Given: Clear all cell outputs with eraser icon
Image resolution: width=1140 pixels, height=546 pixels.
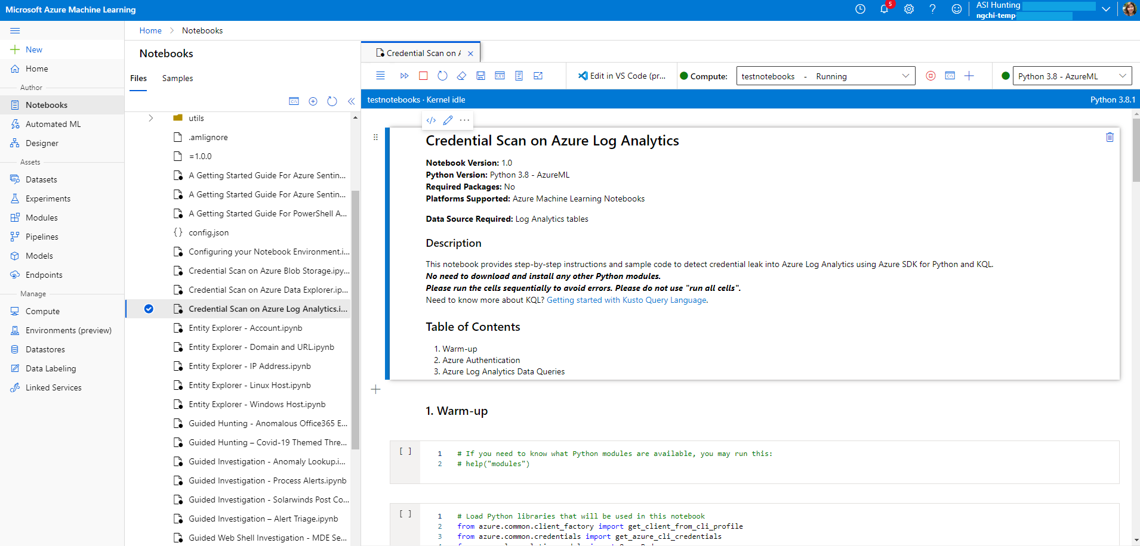Looking at the screenshot, I should click(461, 76).
